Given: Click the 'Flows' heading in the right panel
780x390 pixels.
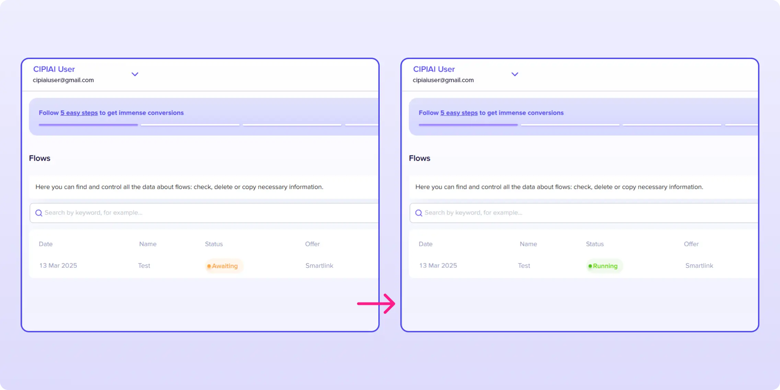Looking at the screenshot, I should (420, 158).
